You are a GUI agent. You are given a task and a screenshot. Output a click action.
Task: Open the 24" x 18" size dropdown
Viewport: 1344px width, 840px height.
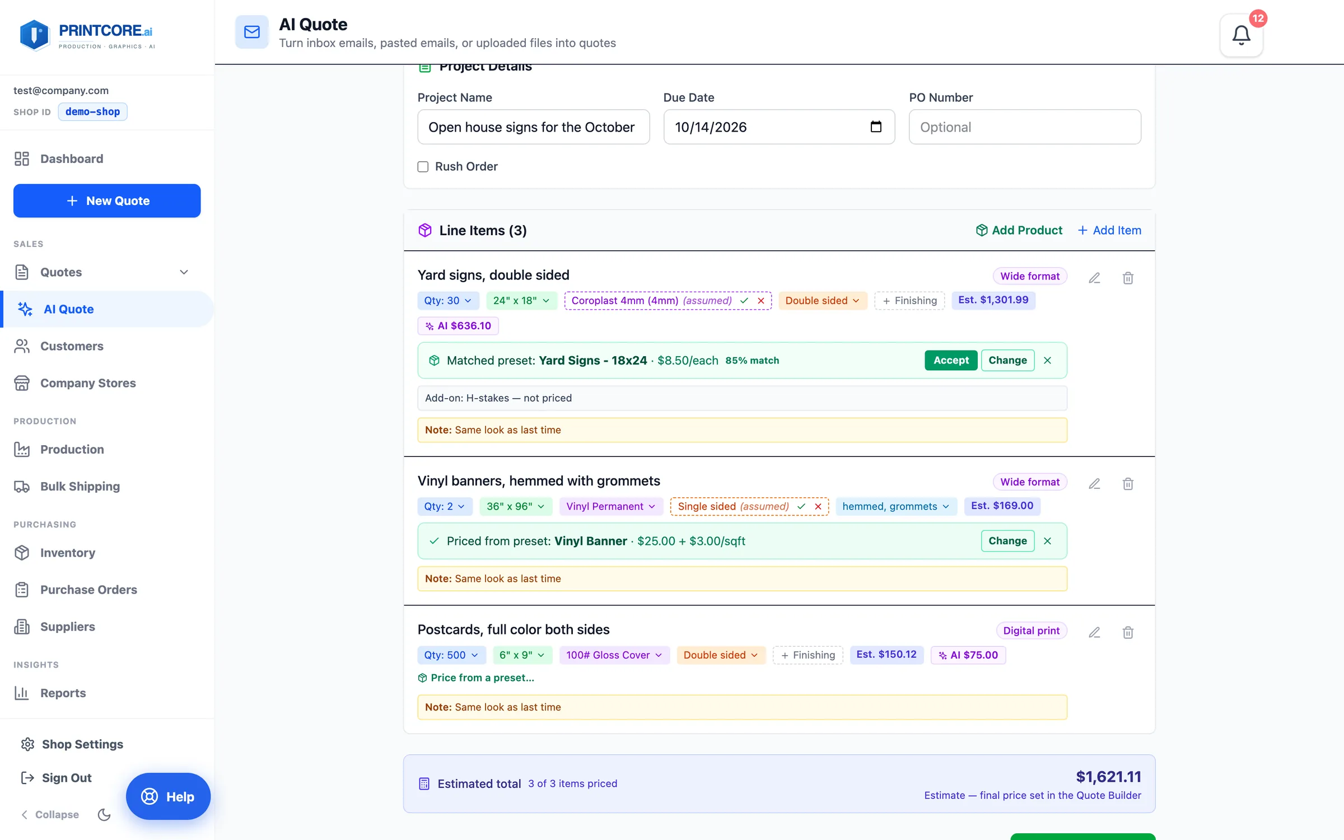pyautogui.click(x=521, y=301)
